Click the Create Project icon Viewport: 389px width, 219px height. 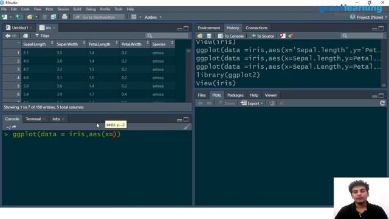18,17
